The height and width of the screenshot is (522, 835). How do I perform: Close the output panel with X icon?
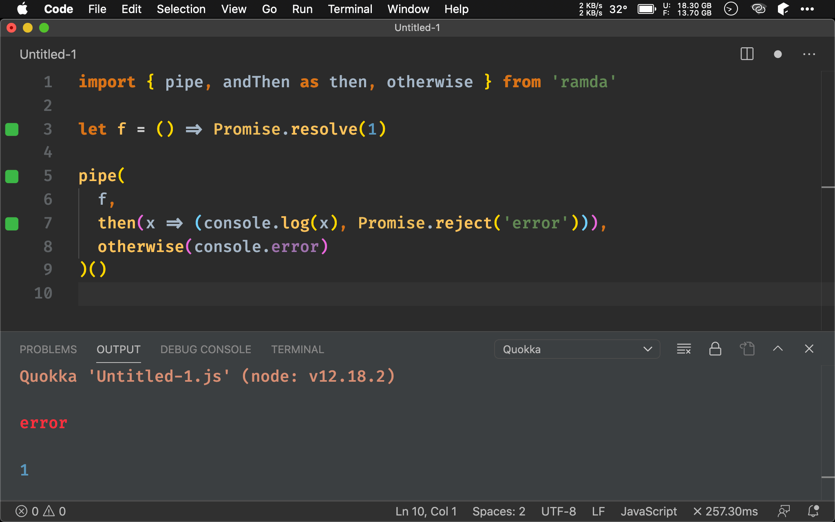tap(809, 349)
